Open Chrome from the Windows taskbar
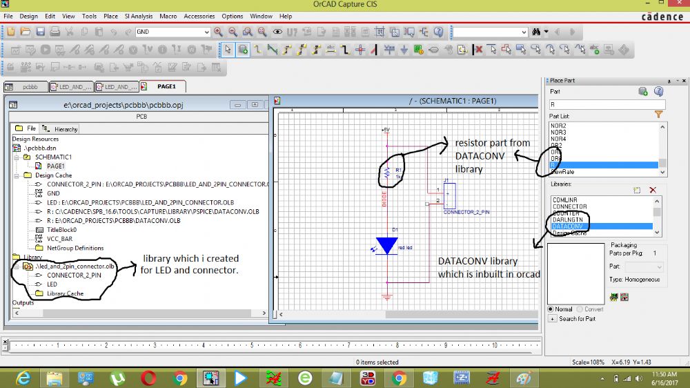 pos(179,378)
